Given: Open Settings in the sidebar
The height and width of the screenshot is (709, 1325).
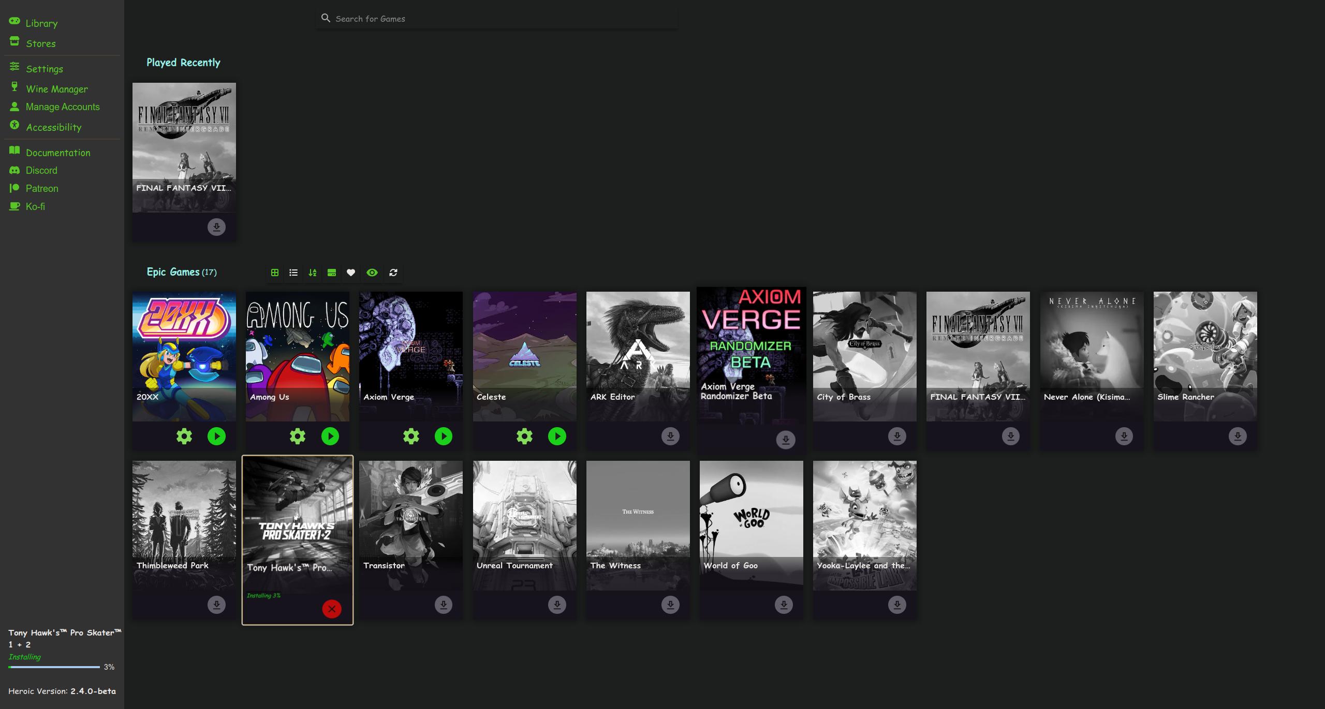Looking at the screenshot, I should coord(36,68).
